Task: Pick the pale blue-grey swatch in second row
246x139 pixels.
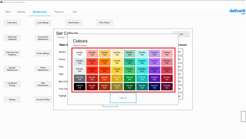Action: pyautogui.click(x=79, y=62)
